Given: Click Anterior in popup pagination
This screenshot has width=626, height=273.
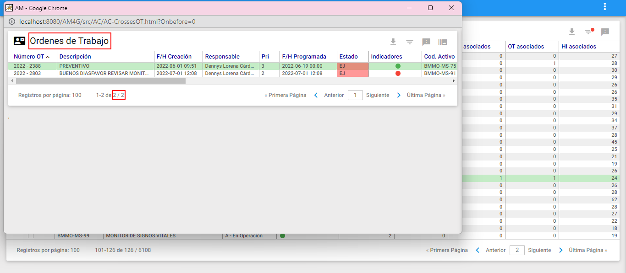Looking at the screenshot, I should click(334, 95).
